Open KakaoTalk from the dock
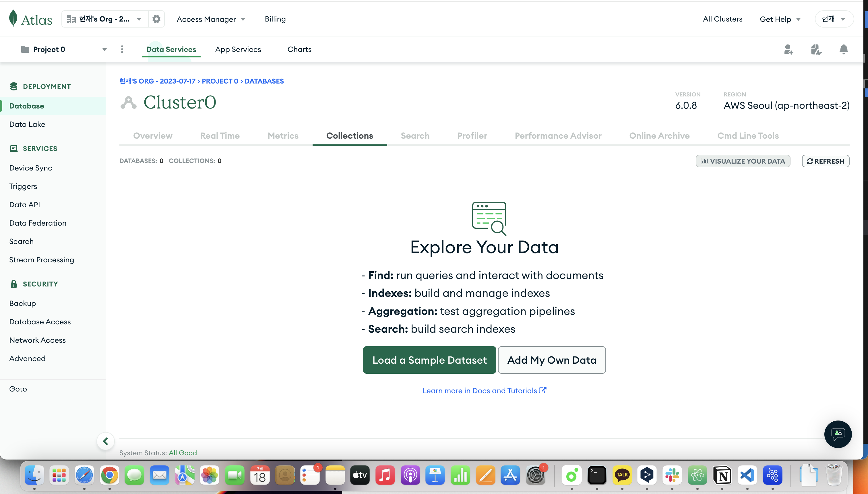The image size is (868, 494). click(x=622, y=475)
